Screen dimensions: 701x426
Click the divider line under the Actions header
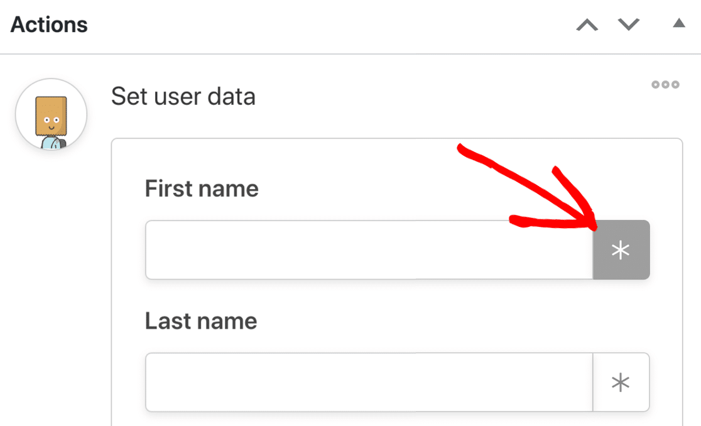(350, 54)
